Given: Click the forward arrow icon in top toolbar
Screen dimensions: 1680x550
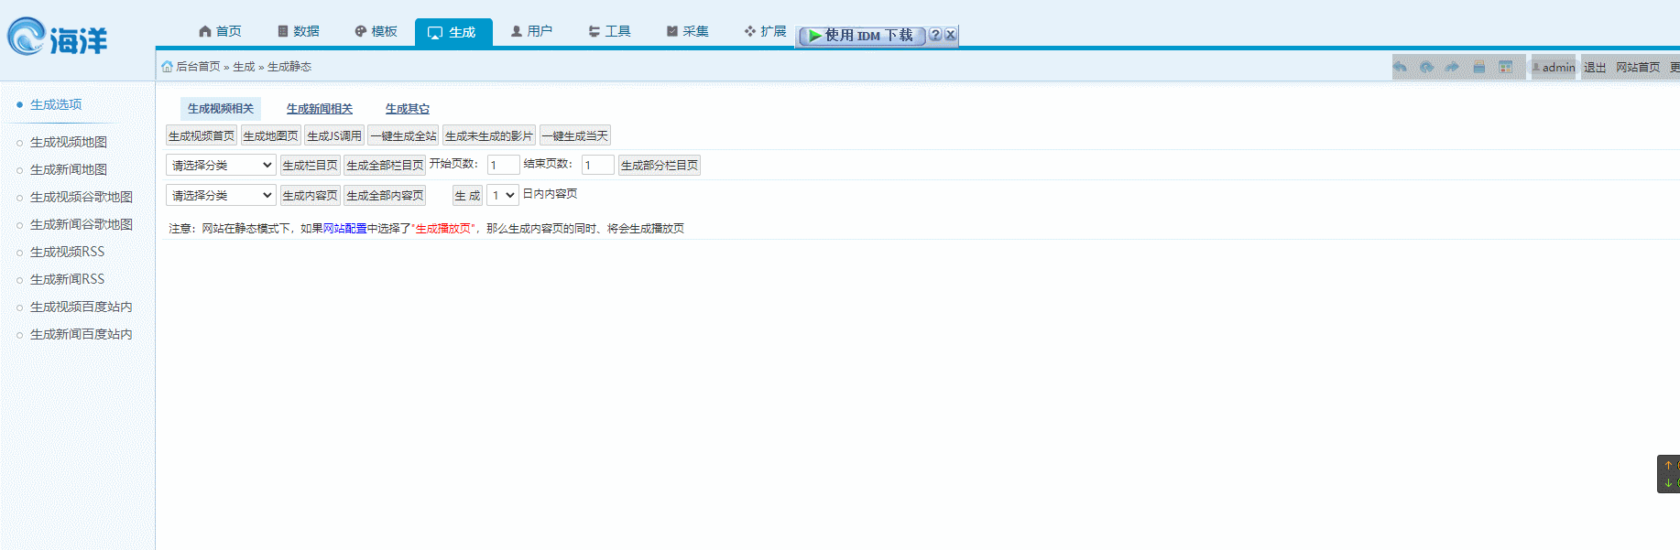Looking at the screenshot, I should (1452, 67).
